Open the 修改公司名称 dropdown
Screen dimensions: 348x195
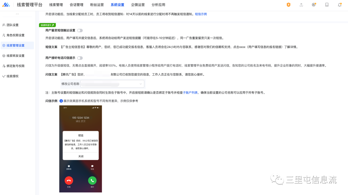[x=112, y=84]
